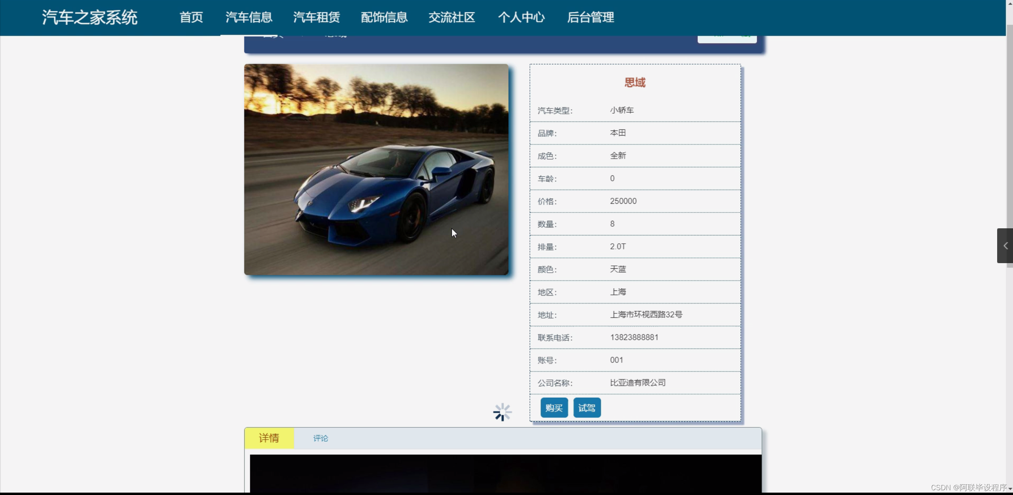Open the 汽车租赁 car rental page

click(x=316, y=17)
